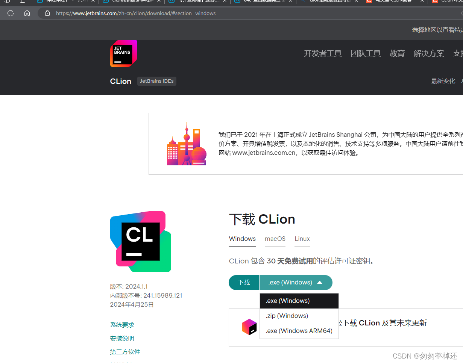This screenshot has height=363, width=463.
Task: Open the 安装说明 link
Action: (122, 339)
